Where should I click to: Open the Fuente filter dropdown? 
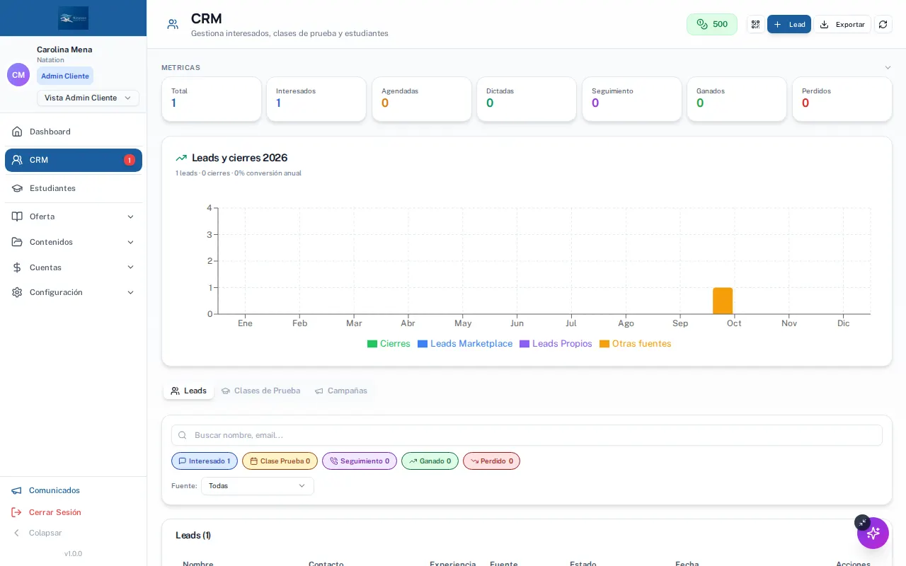point(258,486)
